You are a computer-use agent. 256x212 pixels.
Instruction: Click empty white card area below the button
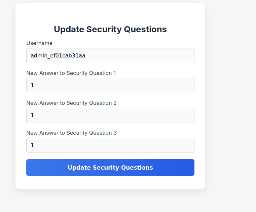110,182
